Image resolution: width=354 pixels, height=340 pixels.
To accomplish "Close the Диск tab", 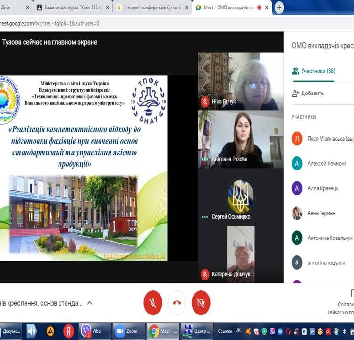I will coord(28,8).
